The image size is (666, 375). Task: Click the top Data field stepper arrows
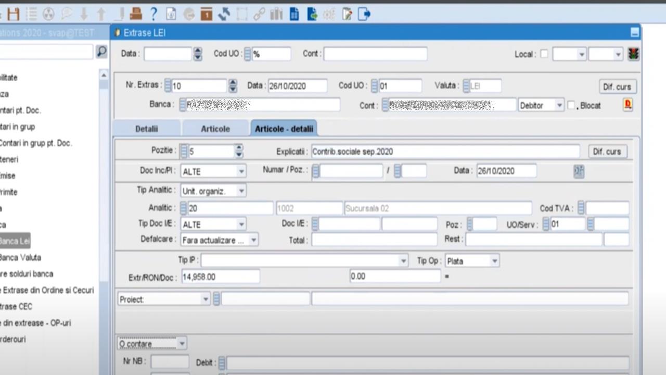coord(198,54)
